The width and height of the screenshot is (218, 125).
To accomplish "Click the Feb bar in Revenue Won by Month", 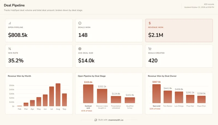I will tap(20, 106).
